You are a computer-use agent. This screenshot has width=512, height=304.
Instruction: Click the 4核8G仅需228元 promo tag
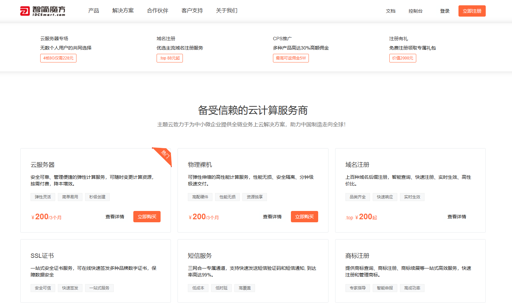pyautogui.click(x=58, y=58)
